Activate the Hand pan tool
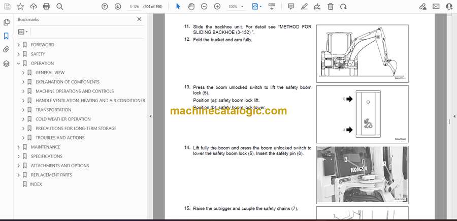457x221 pixels. click(x=191, y=7)
